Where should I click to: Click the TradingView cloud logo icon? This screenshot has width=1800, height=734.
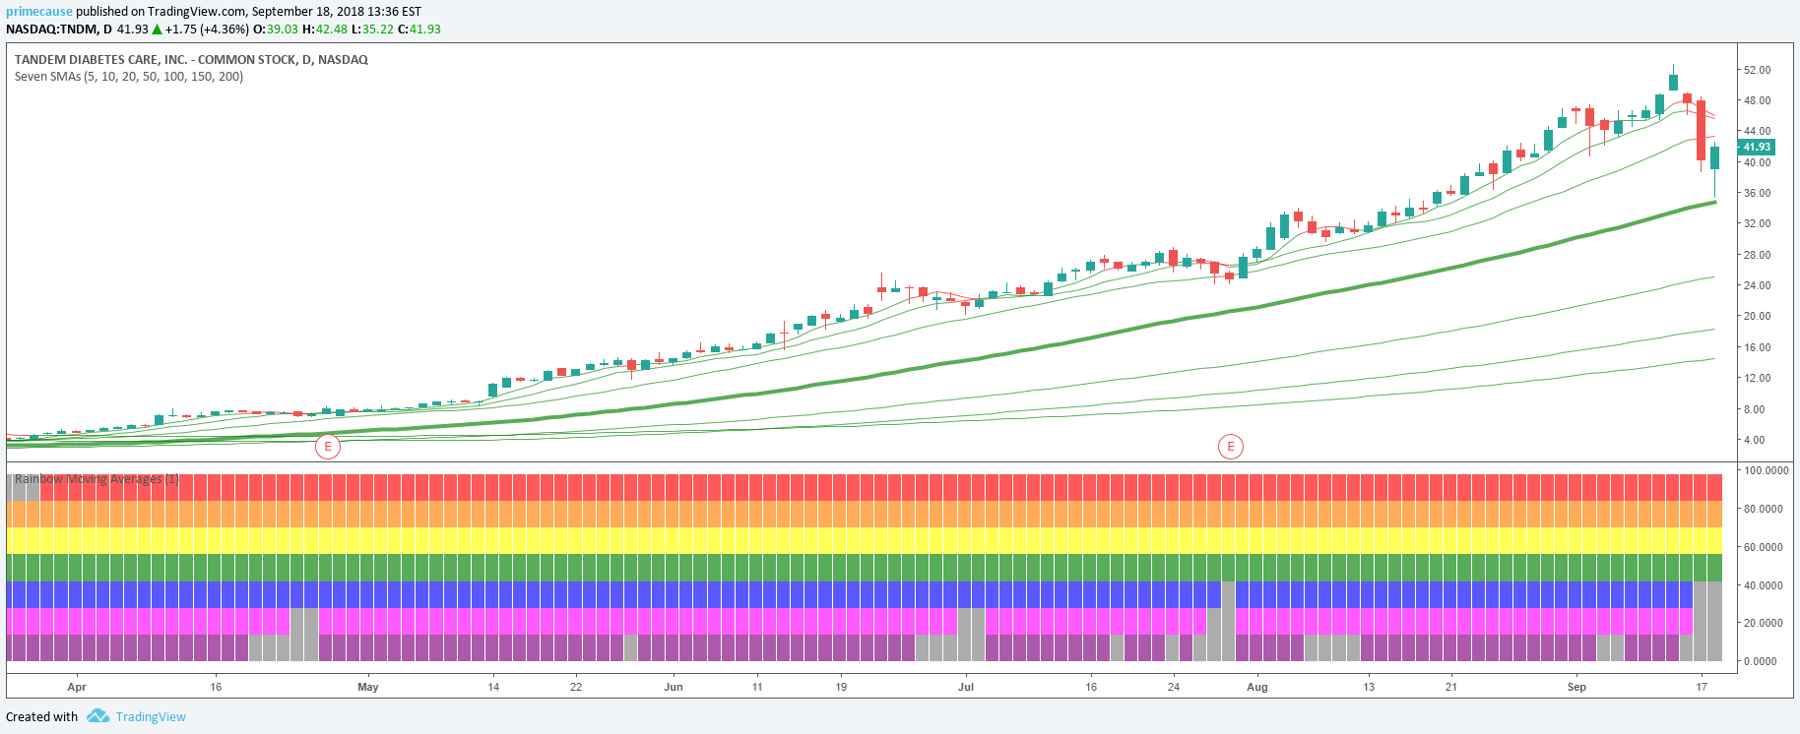pos(97,715)
